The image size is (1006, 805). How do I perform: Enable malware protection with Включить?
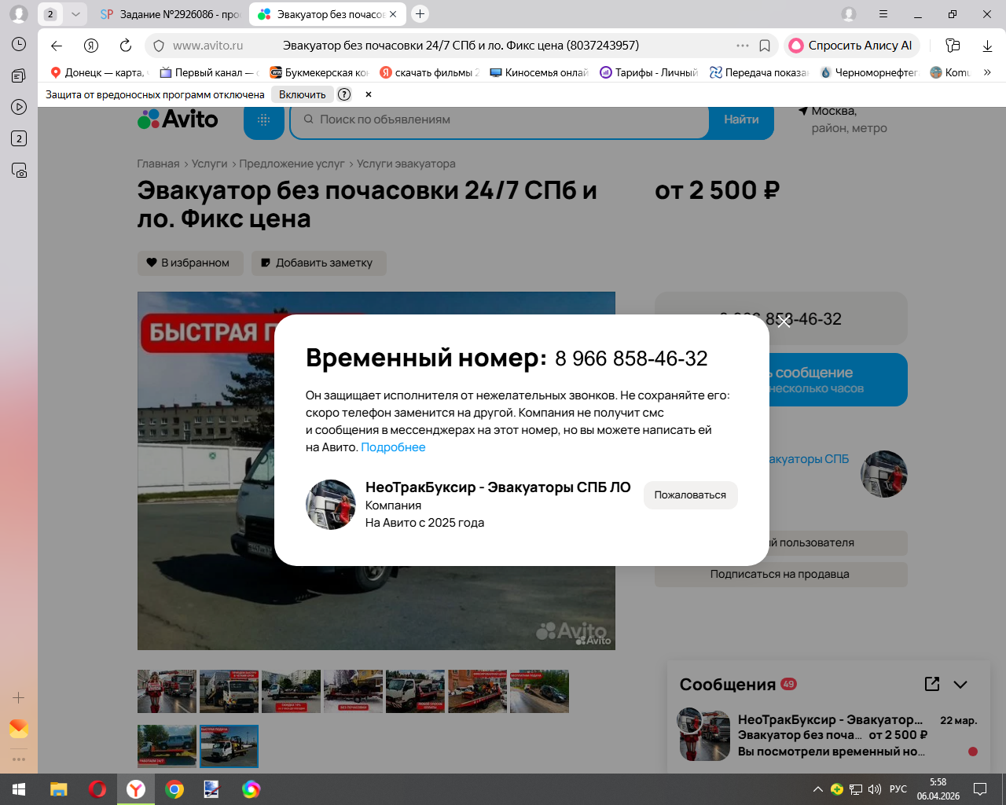302,94
